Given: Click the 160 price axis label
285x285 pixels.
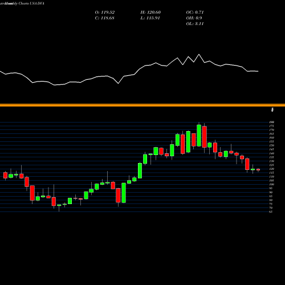Looking at the screenshot, I should 271,138.
